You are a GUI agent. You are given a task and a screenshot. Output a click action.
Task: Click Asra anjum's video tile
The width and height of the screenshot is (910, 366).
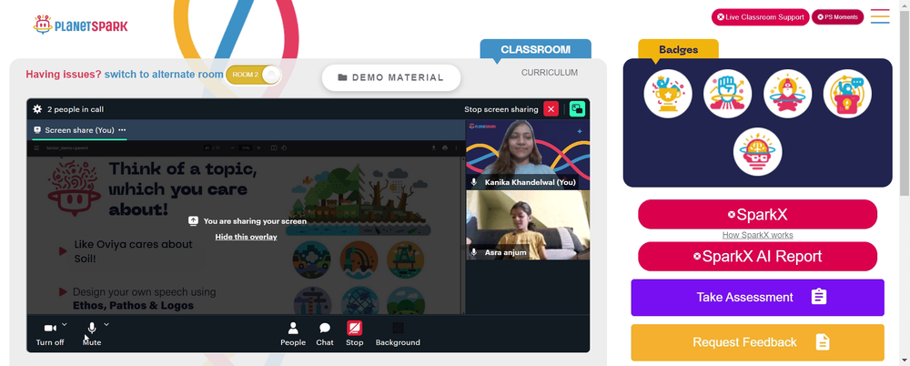pyautogui.click(x=528, y=226)
